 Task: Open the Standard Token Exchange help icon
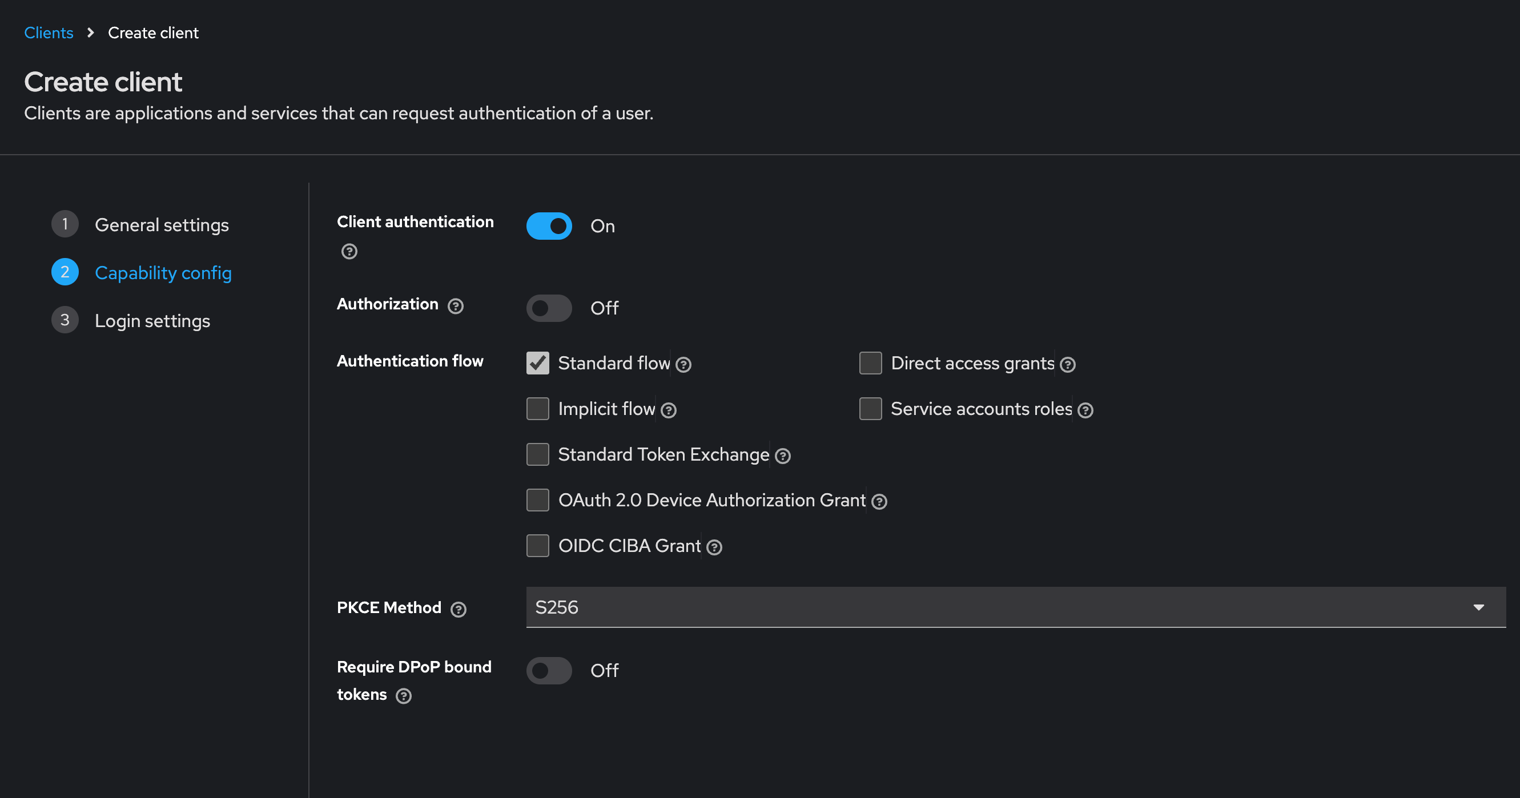pyautogui.click(x=783, y=456)
